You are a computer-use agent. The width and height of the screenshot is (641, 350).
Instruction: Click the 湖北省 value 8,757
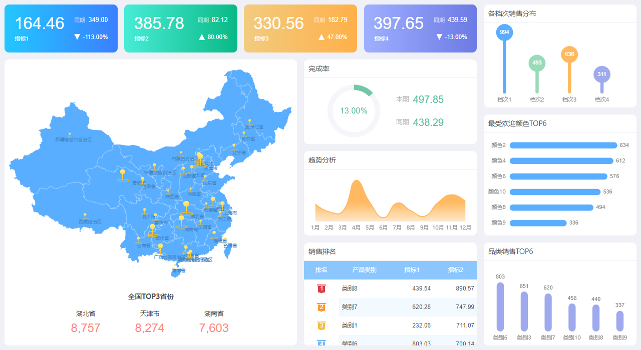86,328
